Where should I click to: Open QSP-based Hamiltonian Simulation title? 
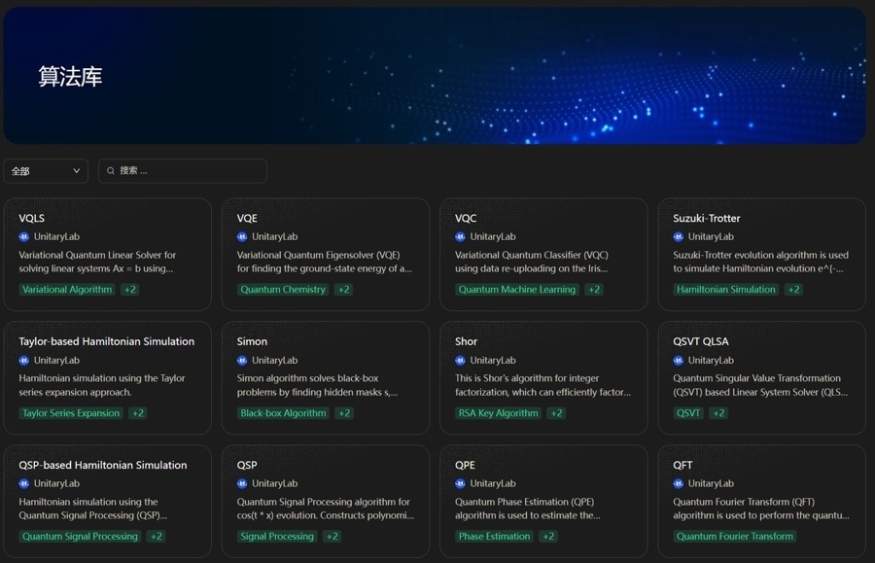click(103, 465)
